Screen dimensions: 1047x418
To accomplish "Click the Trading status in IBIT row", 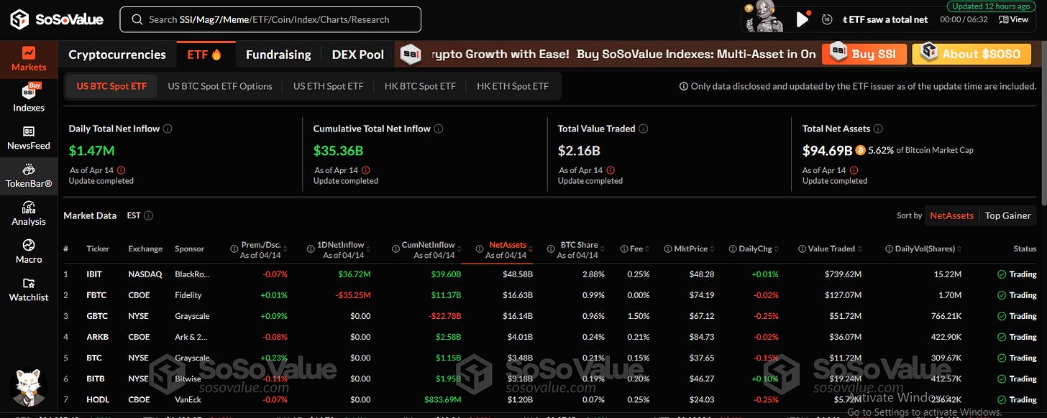I will click(x=1017, y=274).
